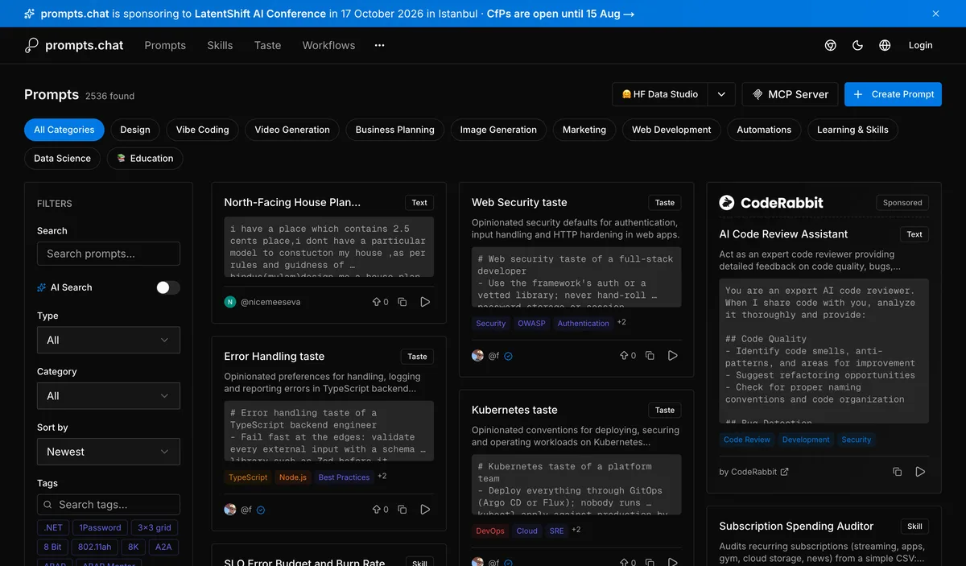The width and height of the screenshot is (966, 566).
Task: Open the prompts.chat logo home link
Action: pyautogui.click(x=74, y=45)
